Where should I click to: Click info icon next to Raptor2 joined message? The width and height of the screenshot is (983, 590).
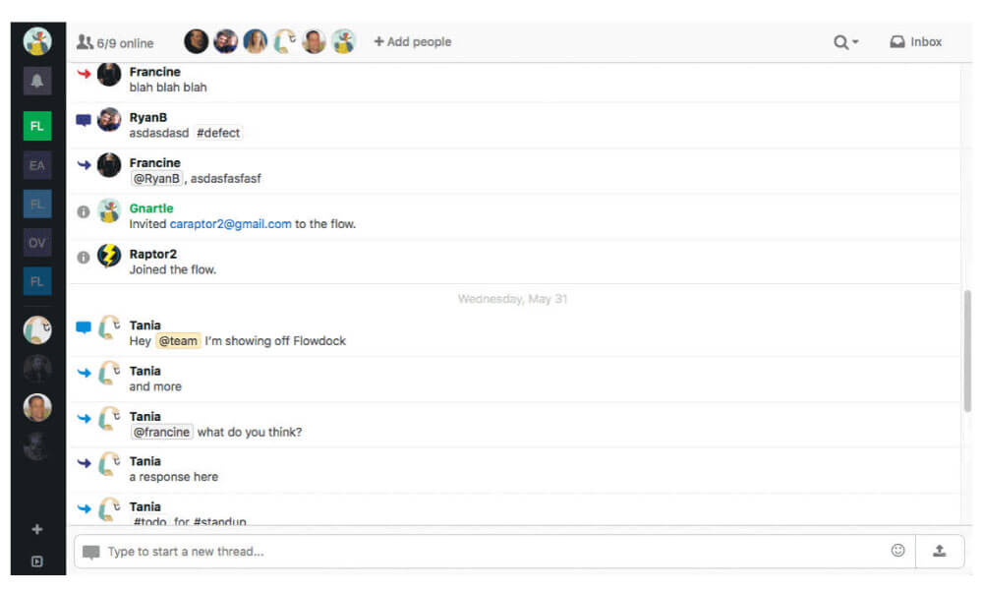point(84,258)
